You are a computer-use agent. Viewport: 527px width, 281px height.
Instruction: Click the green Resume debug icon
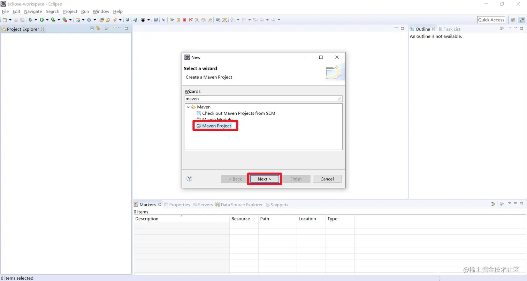click(172, 20)
